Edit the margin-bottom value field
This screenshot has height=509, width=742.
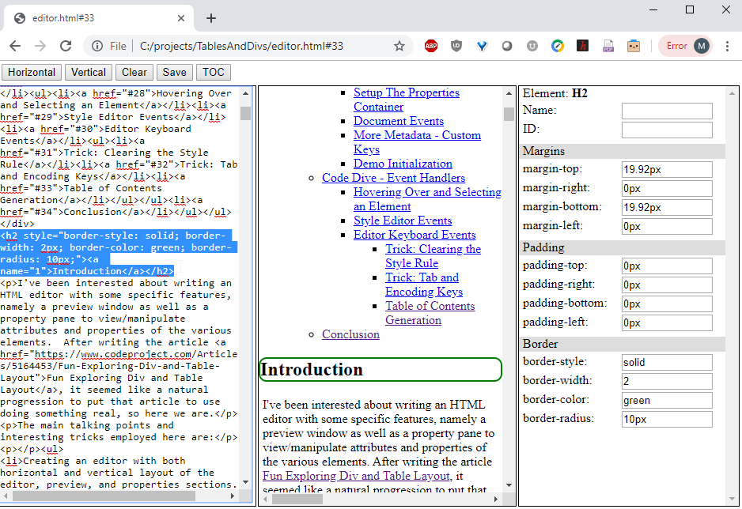[x=667, y=208]
